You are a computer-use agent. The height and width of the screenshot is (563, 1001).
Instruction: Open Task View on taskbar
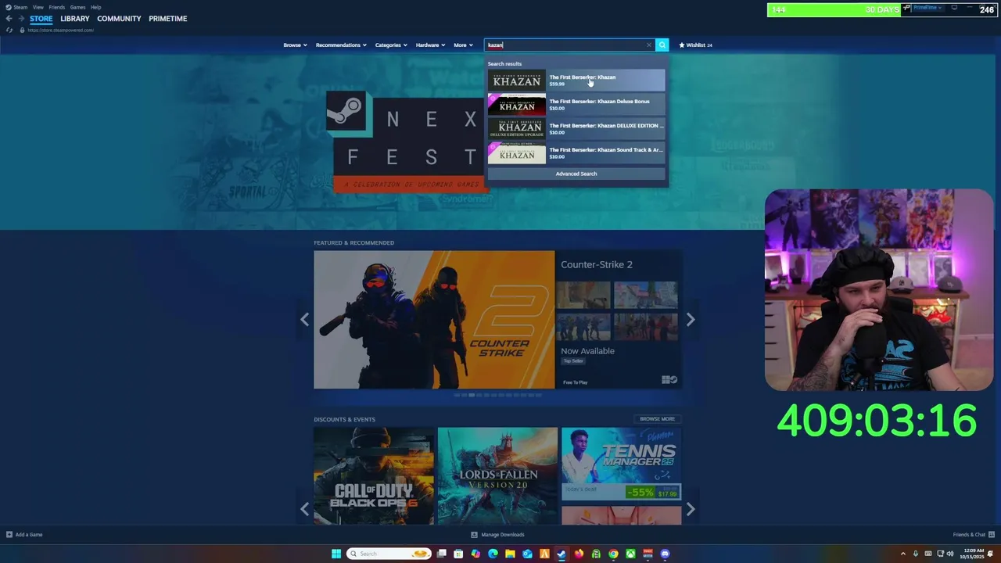point(441,554)
